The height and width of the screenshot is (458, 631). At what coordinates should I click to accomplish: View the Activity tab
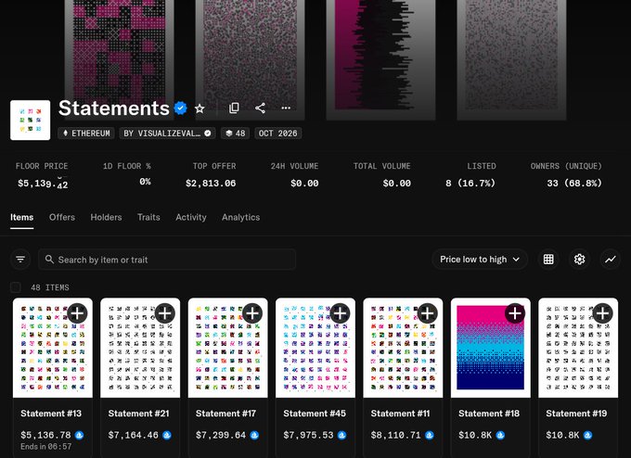coord(191,217)
